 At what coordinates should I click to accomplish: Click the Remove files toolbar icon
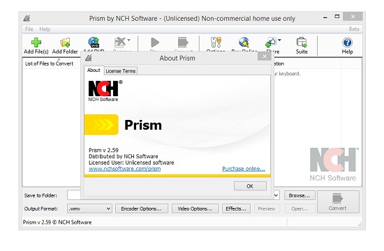click(120, 43)
